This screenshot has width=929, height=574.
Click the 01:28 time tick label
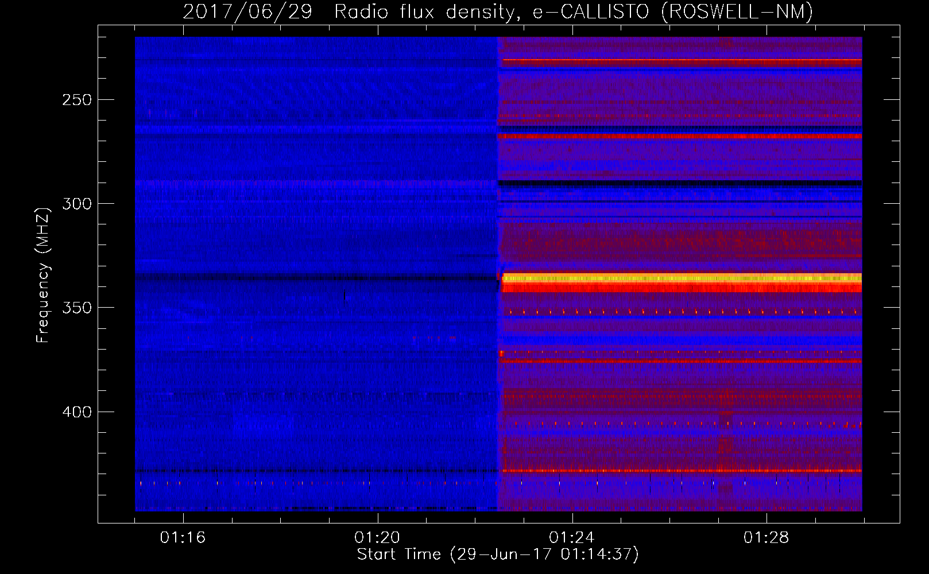(x=767, y=537)
